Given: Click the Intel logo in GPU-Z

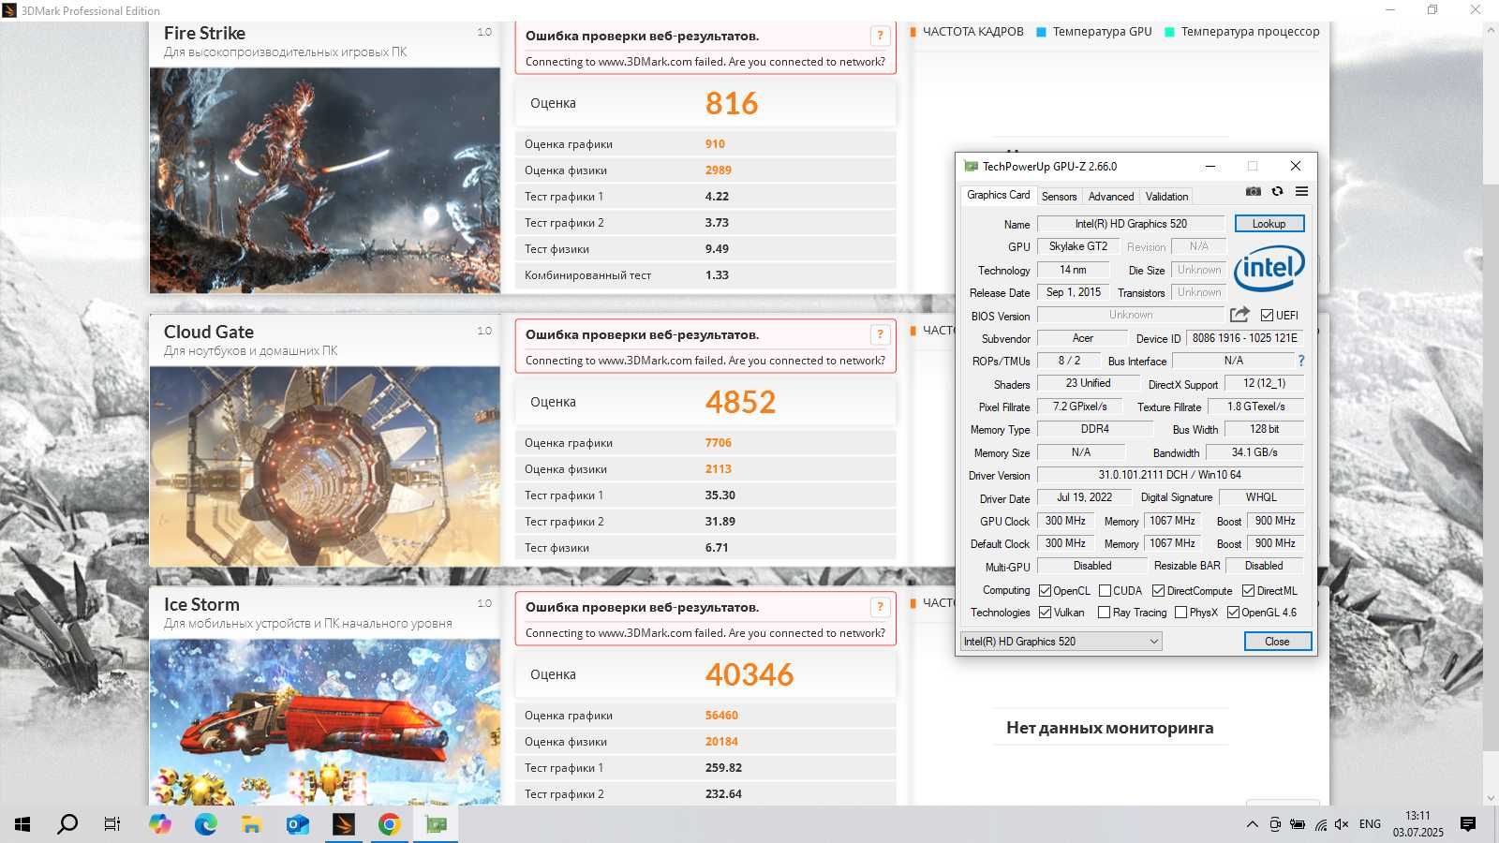Looking at the screenshot, I should [x=1269, y=268].
